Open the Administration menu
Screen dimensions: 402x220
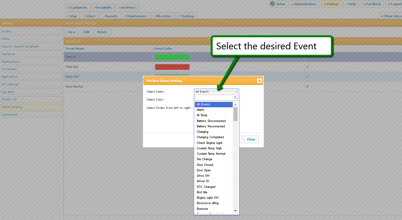click(x=304, y=4)
